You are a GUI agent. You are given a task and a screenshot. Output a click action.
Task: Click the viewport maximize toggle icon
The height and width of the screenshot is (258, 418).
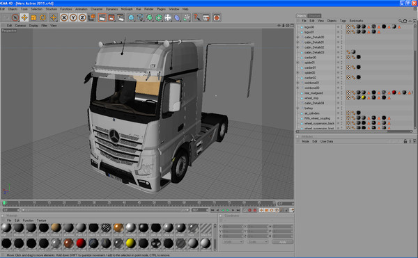[x=292, y=26]
